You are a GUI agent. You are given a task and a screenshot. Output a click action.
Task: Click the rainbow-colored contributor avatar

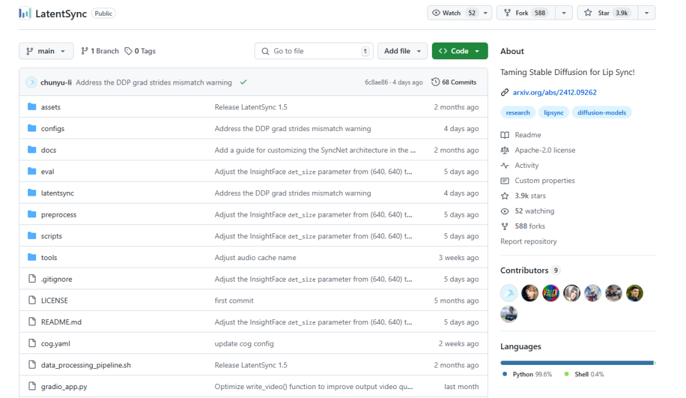pyautogui.click(x=551, y=293)
